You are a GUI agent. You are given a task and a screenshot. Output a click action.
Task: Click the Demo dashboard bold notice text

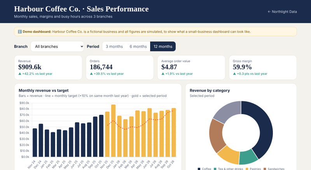tap(37, 32)
